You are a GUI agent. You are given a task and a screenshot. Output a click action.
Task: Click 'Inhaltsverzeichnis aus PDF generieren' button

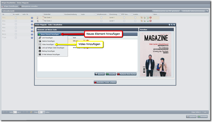166,11
